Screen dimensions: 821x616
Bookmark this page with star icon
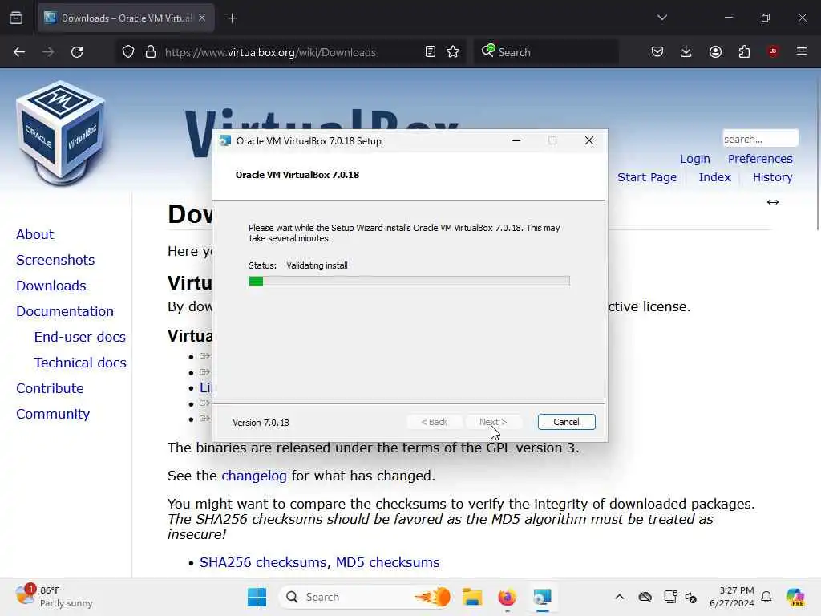coord(454,51)
